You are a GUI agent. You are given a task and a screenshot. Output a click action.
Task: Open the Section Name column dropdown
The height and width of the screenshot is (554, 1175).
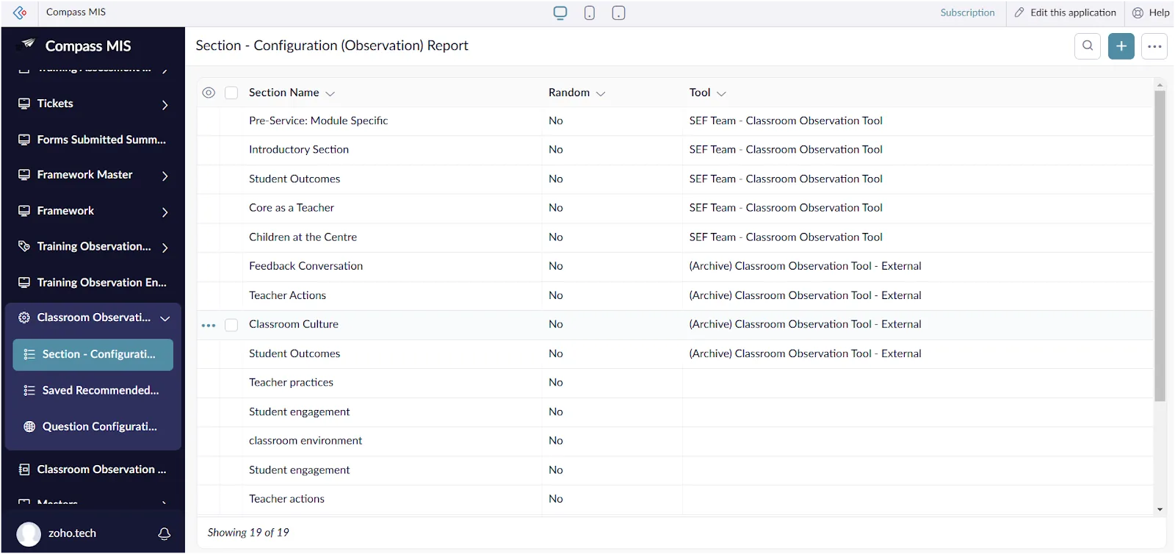330,93
